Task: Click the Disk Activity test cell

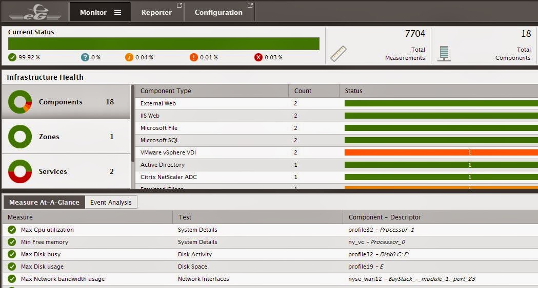Action: click(x=195, y=254)
